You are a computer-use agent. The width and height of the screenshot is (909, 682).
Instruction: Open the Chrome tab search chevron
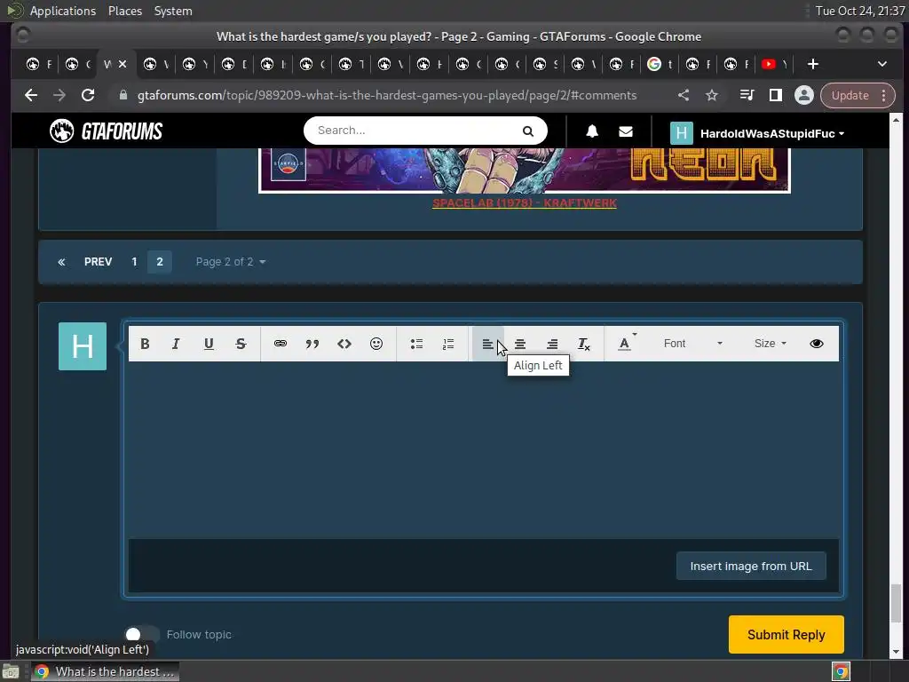tap(881, 64)
